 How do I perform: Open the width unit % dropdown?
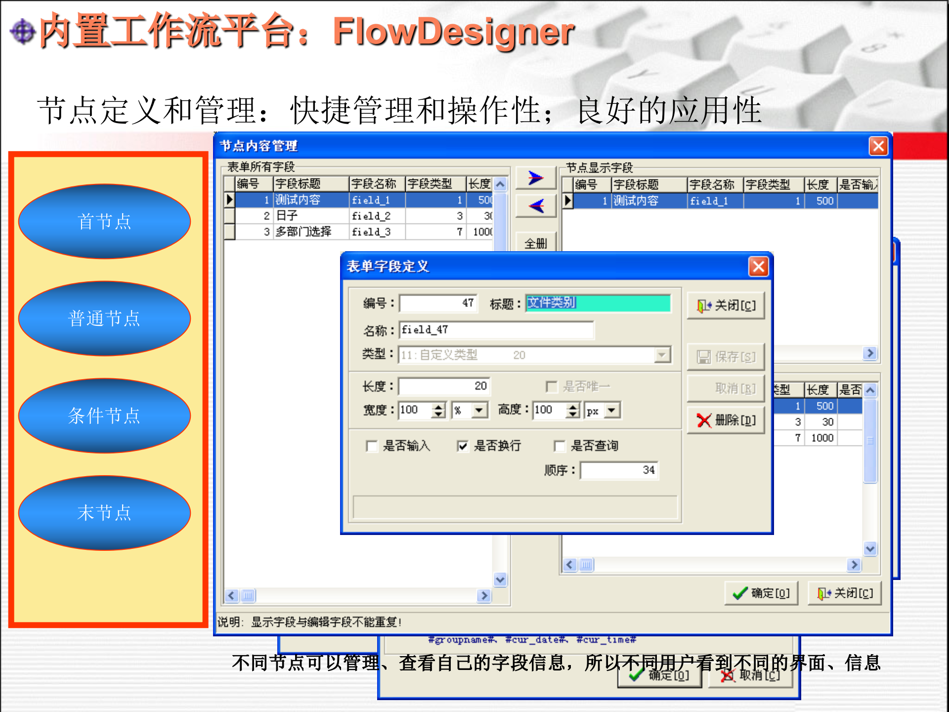[x=478, y=410]
